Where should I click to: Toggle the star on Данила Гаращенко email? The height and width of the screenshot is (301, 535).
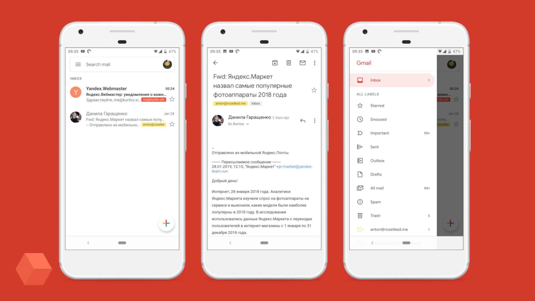point(172,124)
